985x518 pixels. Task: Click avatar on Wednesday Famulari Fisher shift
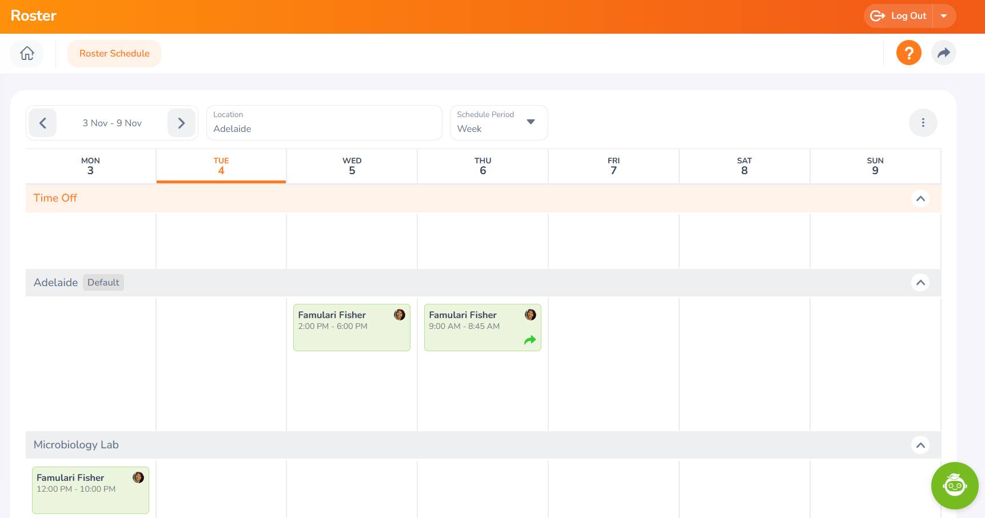click(400, 315)
